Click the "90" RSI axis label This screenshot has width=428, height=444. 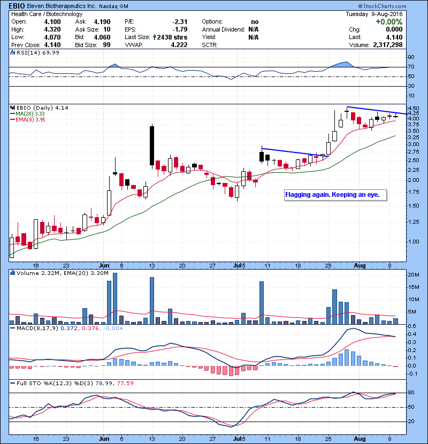(x=411, y=57)
